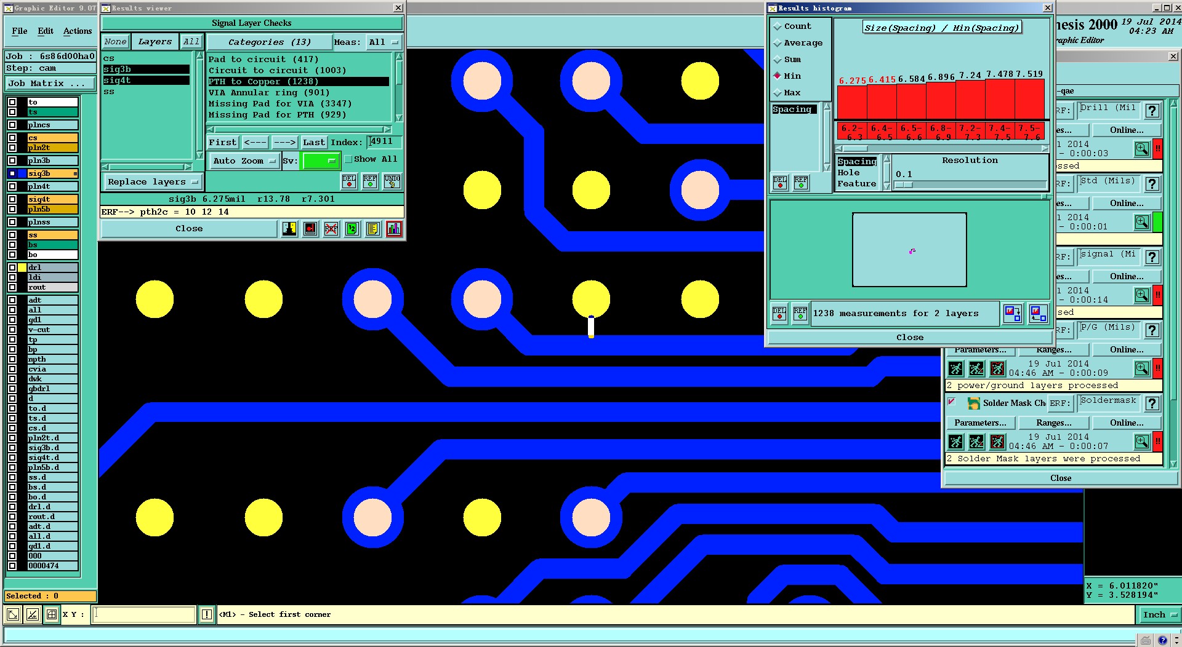This screenshot has height=647, width=1182.
Task: Open the File menu
Action: [x=20, y=31]
